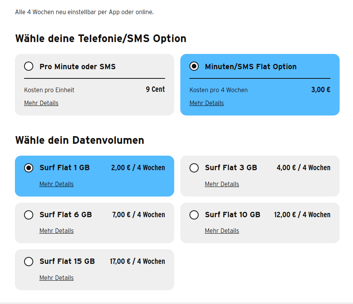This screenshot has height=304, width=353.
Task: Open Mehr Details under Pro Minute oder SMS
Action: pyautogui.click(x=41, y=103)
